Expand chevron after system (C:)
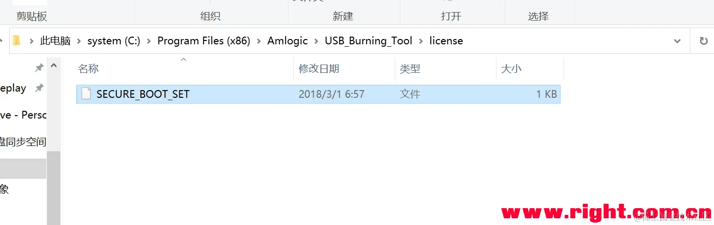This screenshot has width=714, height=225. tap(149, 41)
